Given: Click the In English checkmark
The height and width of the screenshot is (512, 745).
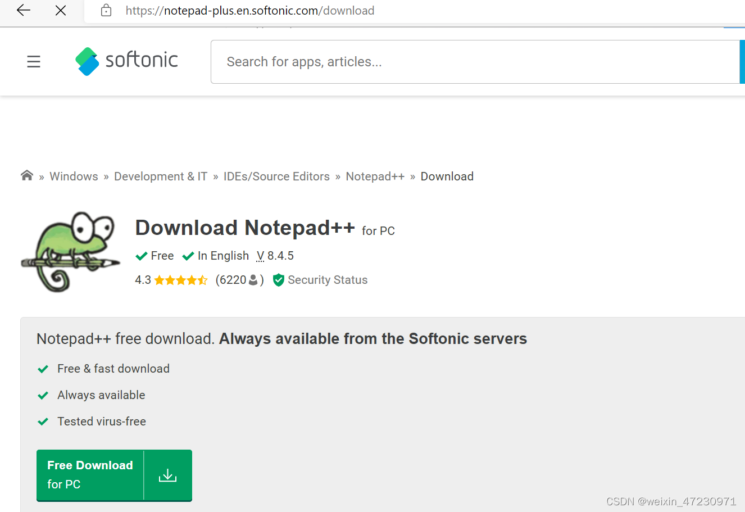Looking at the screenshot, I should 188,256.
